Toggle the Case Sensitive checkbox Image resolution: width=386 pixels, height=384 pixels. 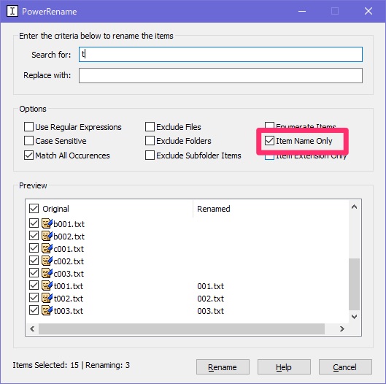[x=28, y=141]
